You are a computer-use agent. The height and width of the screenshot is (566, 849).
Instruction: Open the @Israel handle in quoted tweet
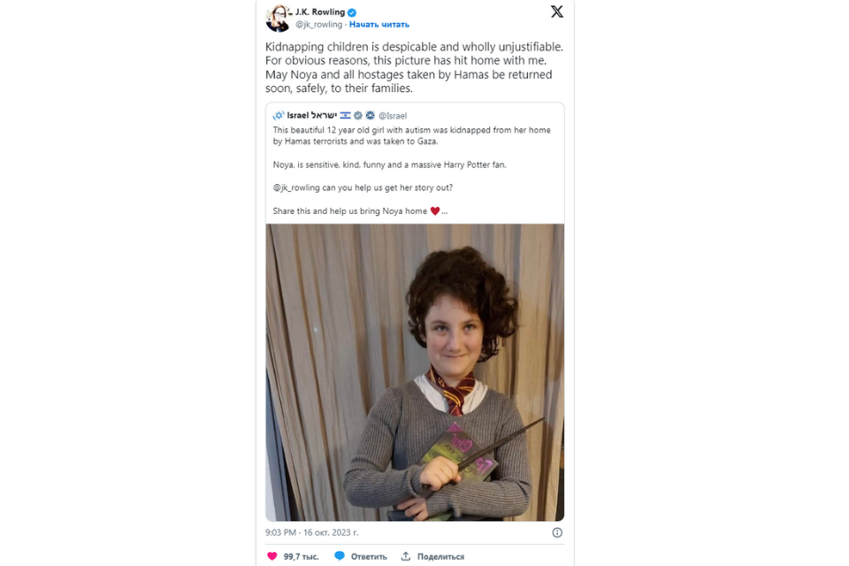tap(393, 115)
